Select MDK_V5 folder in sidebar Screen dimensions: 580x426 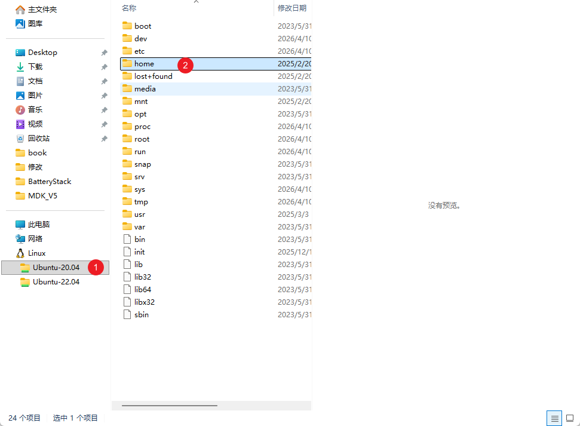(36, 196)
